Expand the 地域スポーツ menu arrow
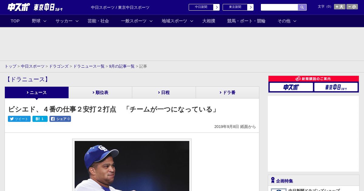Screen dimensions: 364x191 coord(192,21)
